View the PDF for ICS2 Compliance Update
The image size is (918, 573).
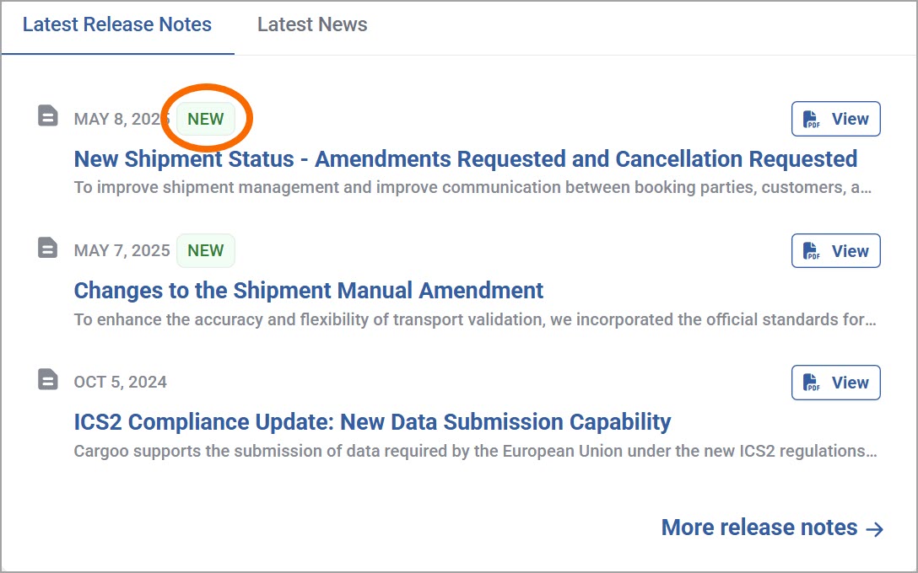(835, 383)
